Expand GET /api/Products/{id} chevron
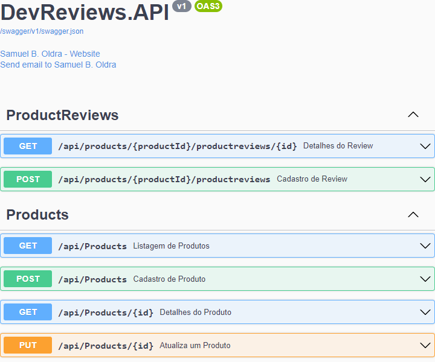Viewport: 435px width, 362px height. coord(425,312)
